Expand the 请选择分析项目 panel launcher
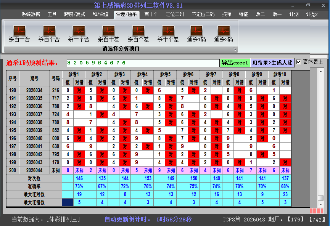The width and height of the screenshot is (330, 226). [235, 49]
